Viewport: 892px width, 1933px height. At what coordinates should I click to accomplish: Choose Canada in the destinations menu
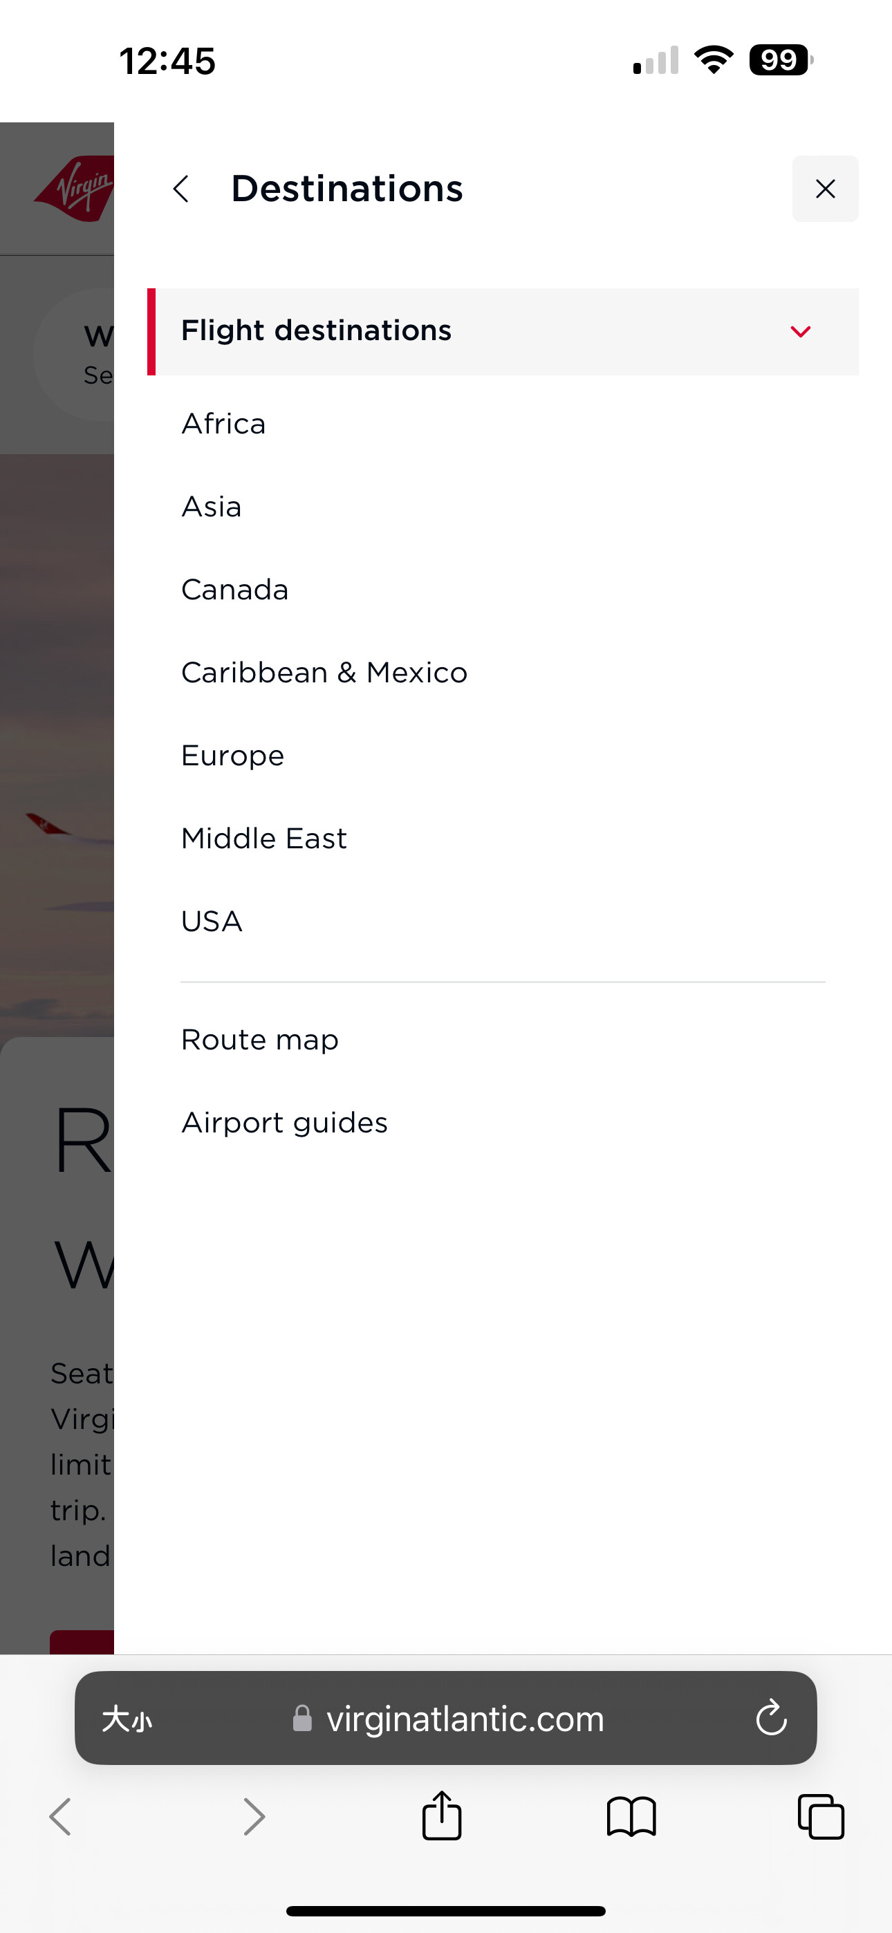point(235,590)
